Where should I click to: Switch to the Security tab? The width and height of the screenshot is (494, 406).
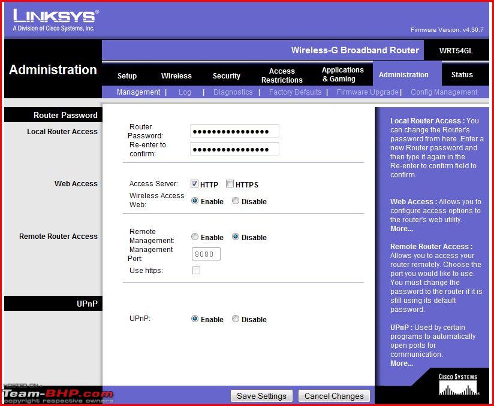tap(226, 76)
